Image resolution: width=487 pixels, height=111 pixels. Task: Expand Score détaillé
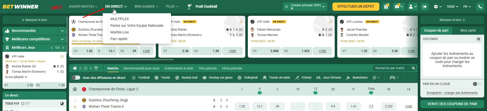16,77
